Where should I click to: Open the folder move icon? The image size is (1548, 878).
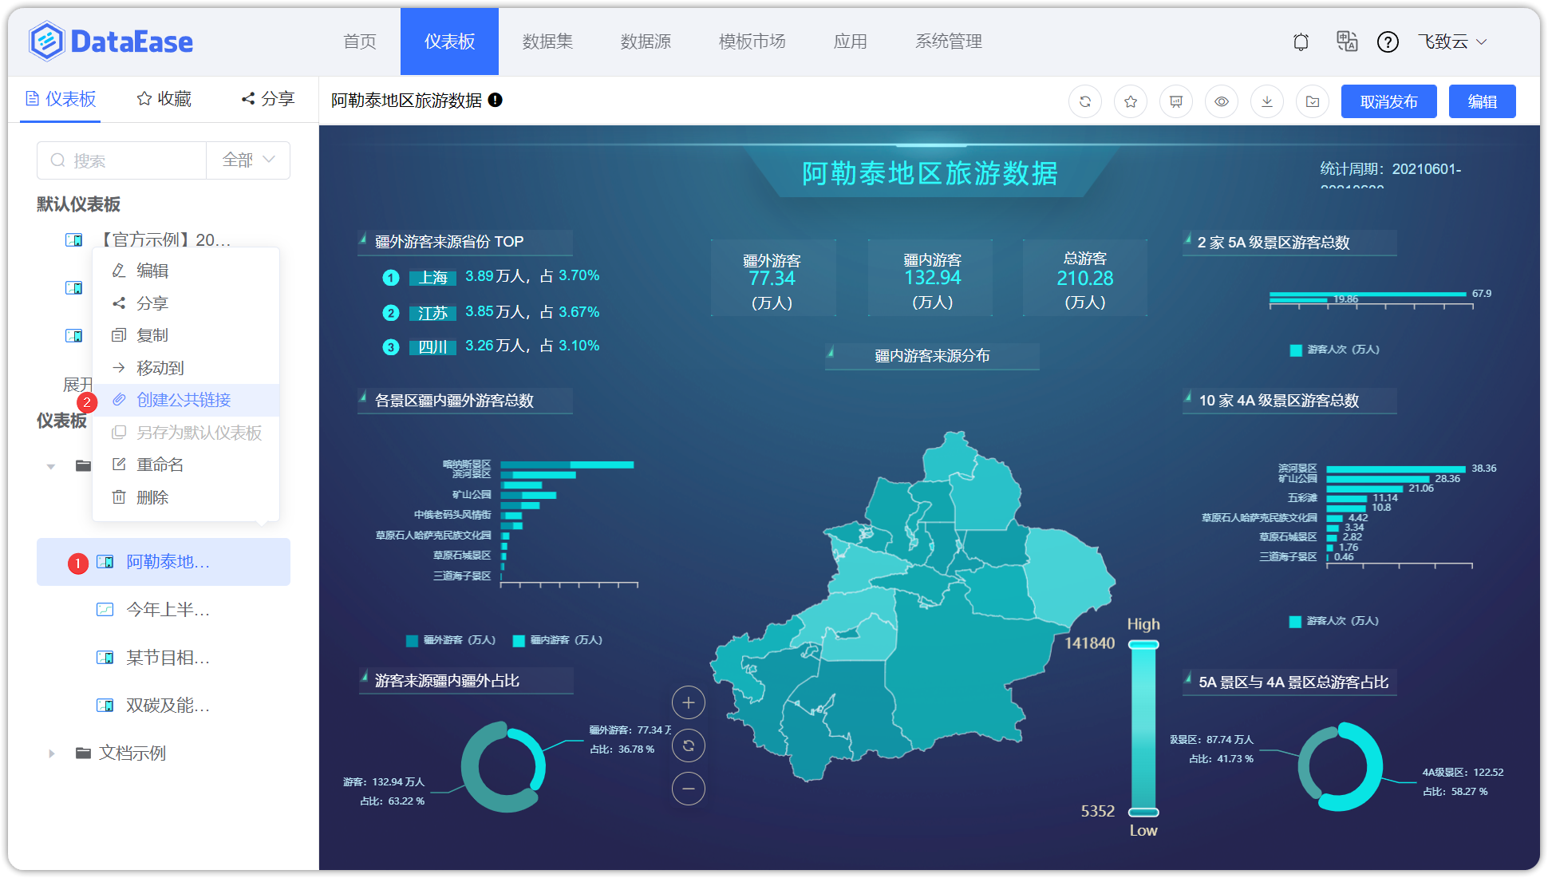pos(1312,101)
